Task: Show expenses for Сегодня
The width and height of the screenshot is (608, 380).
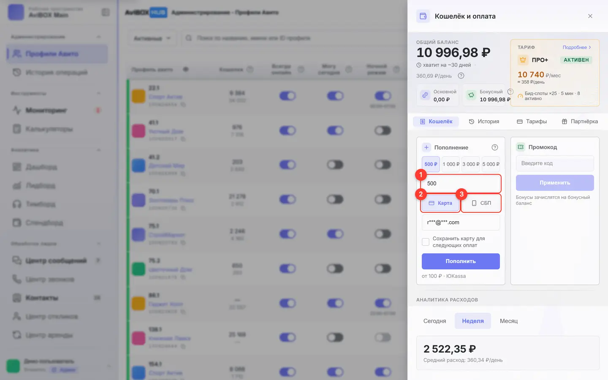Action: pos(435,321)
